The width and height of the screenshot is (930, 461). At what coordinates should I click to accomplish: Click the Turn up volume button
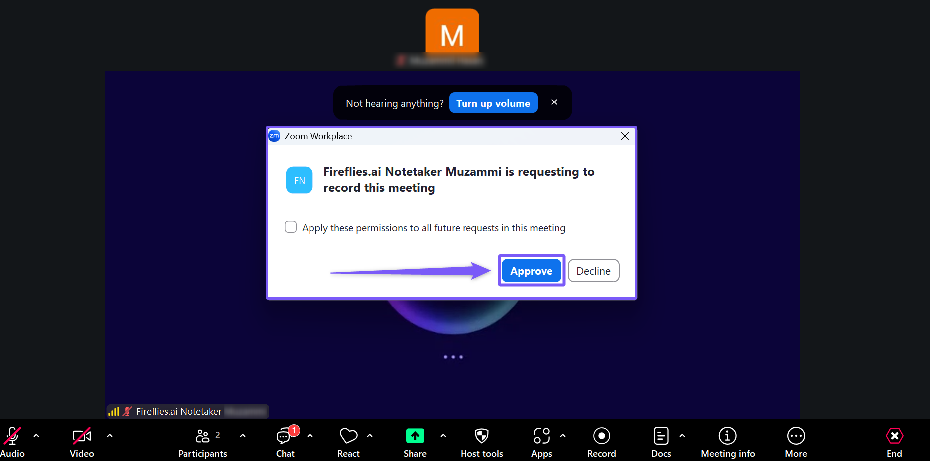pyautogui.click(x=493, y=103)
